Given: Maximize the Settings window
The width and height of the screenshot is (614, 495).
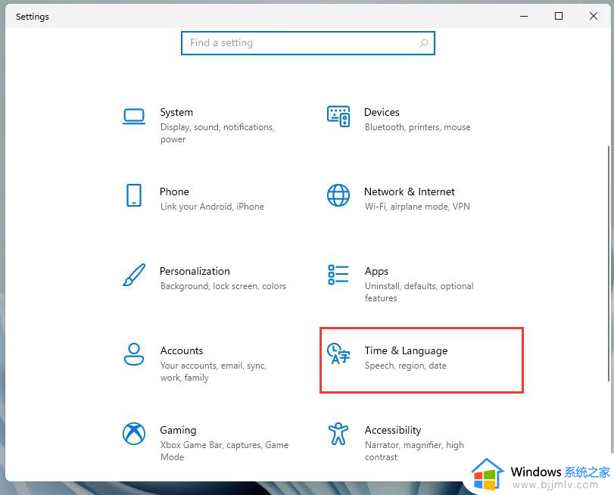Looking at the screenshot, I should point(559,16).
